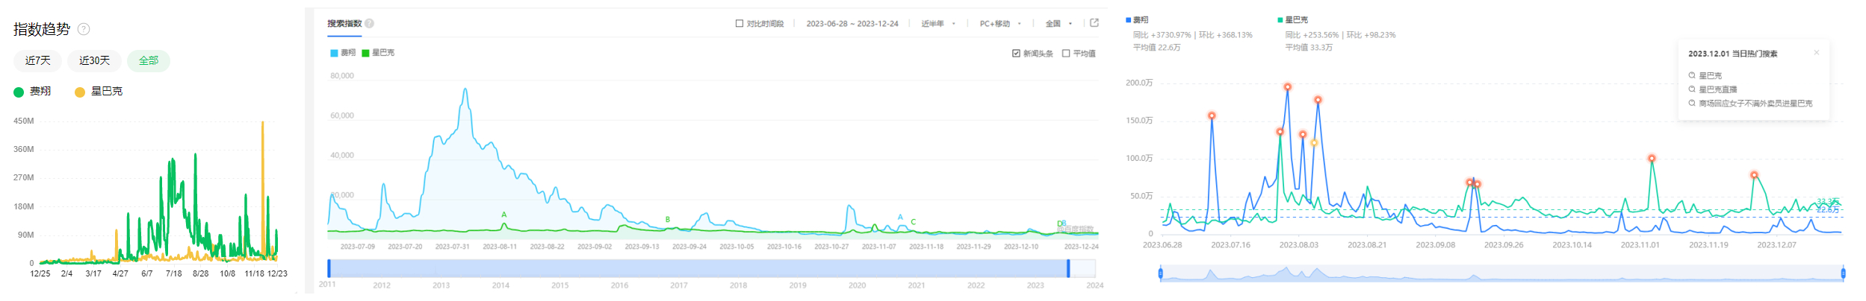Click help icon next to 搜索指数

[x=369, y=23]
